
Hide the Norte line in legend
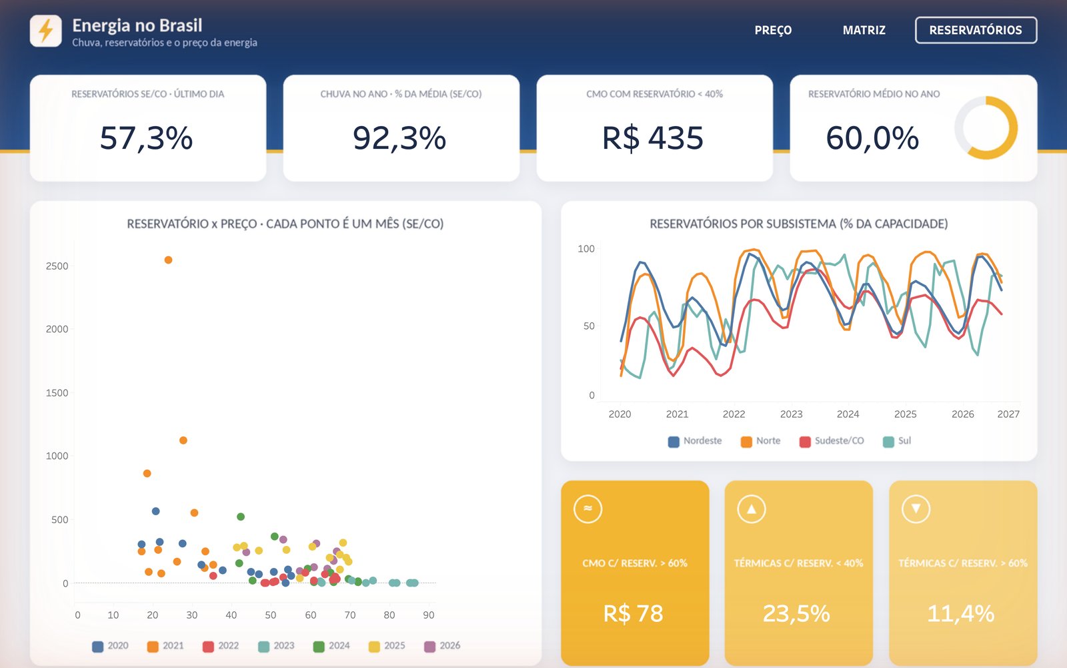click(x=761, y=441)
